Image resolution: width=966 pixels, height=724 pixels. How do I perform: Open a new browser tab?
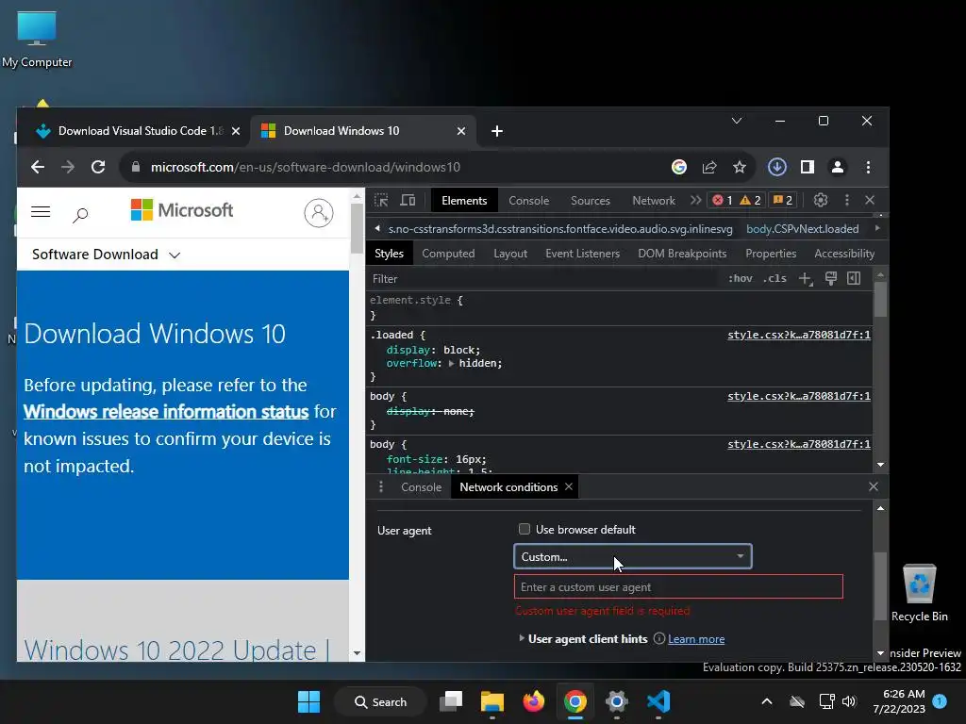497,131
